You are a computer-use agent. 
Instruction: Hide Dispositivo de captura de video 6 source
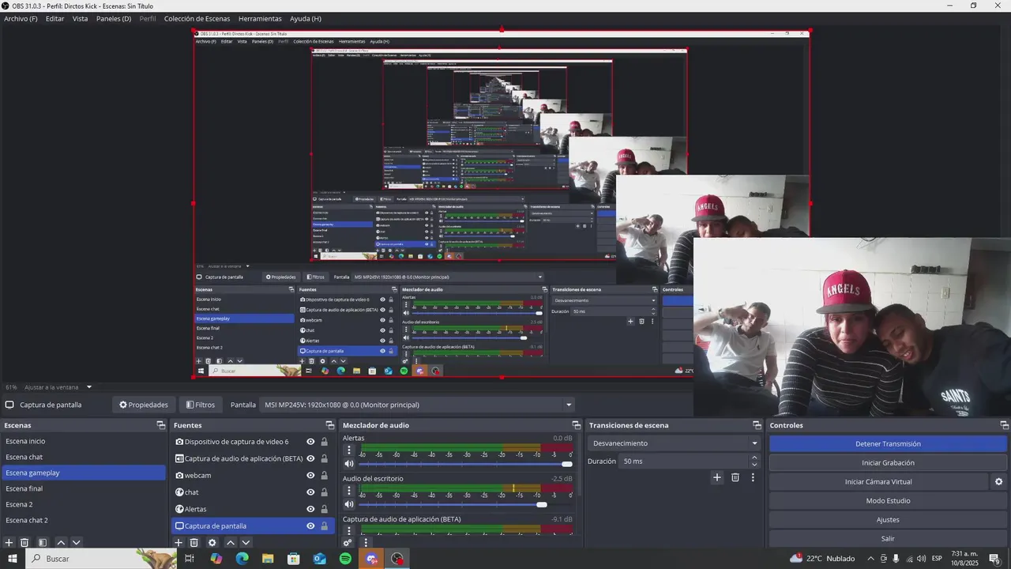310,442
